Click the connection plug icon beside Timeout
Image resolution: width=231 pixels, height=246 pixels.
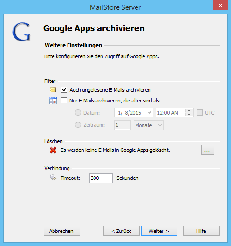[53, 178]
